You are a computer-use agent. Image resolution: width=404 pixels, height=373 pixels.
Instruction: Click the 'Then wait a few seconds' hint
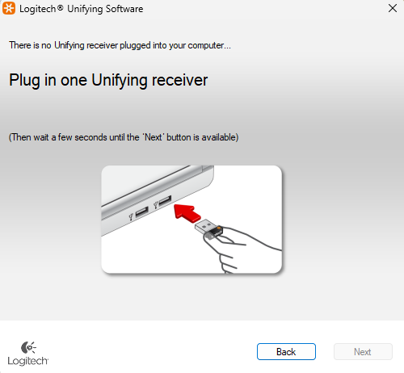[124, 137]
